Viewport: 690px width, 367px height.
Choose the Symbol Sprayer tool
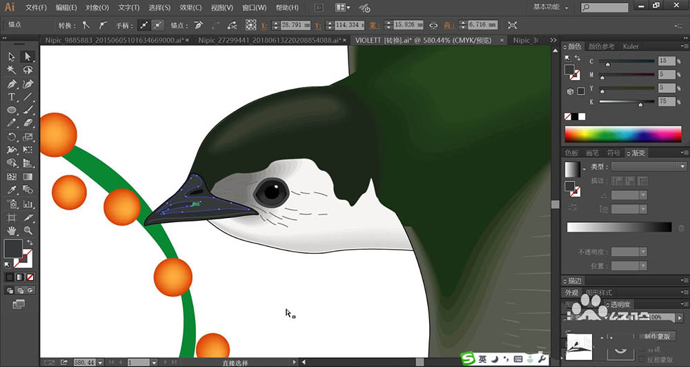point(12,204)
